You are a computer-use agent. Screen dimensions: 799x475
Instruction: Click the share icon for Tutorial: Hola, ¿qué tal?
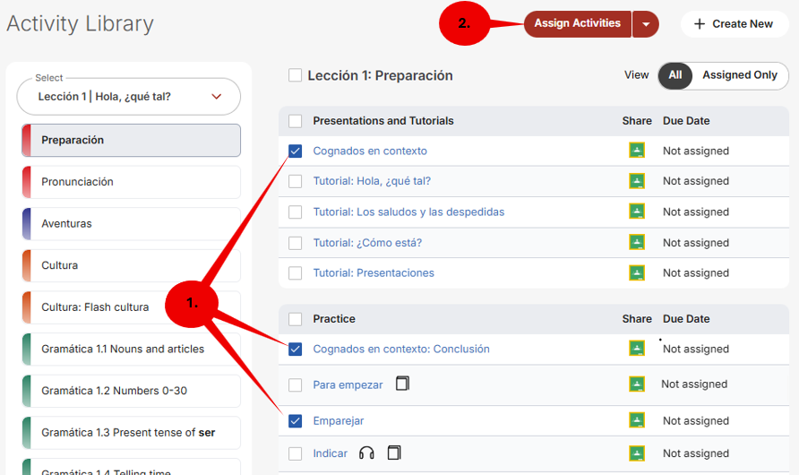pyautogui.click(x=637, y=181)
